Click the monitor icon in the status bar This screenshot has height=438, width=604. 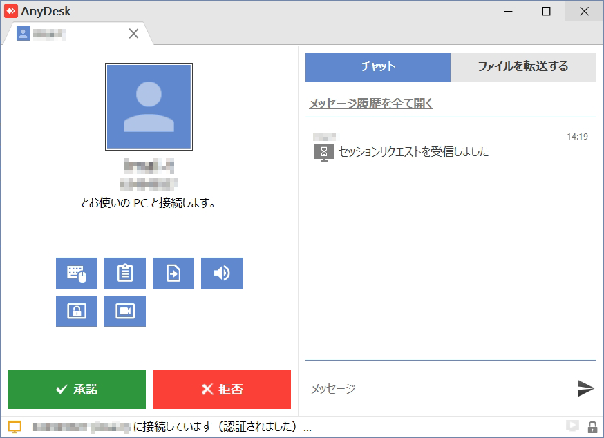coord(574,427)
